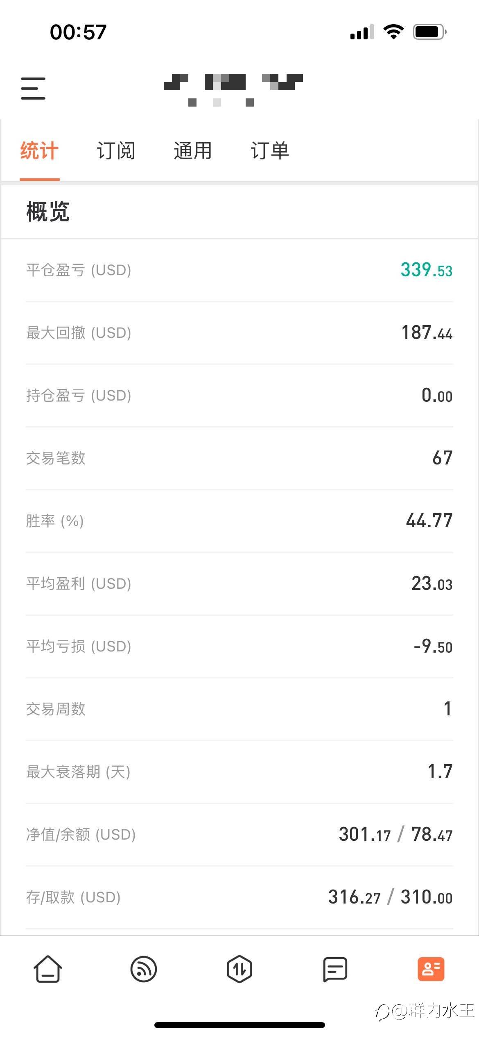Select the 最大回撤 (USD) row
The width and height of the screenshot is (479, 1038).
[x=239, y=333]
